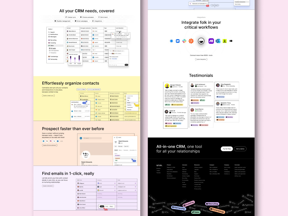Open Investing group in CRM sidebar mockup
Screen dimensions: 288x216
pos(52,43)
